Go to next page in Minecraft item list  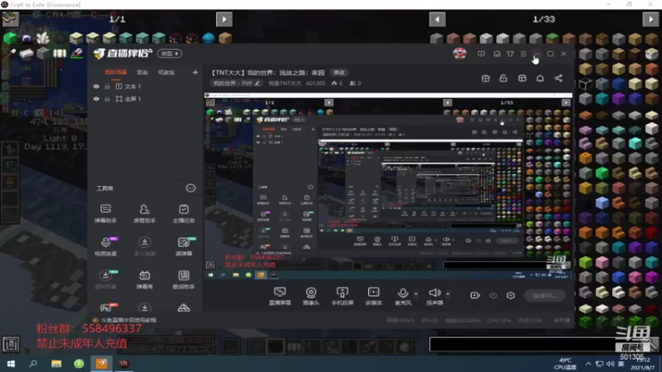pyautogui.click(x=650, y=19)
